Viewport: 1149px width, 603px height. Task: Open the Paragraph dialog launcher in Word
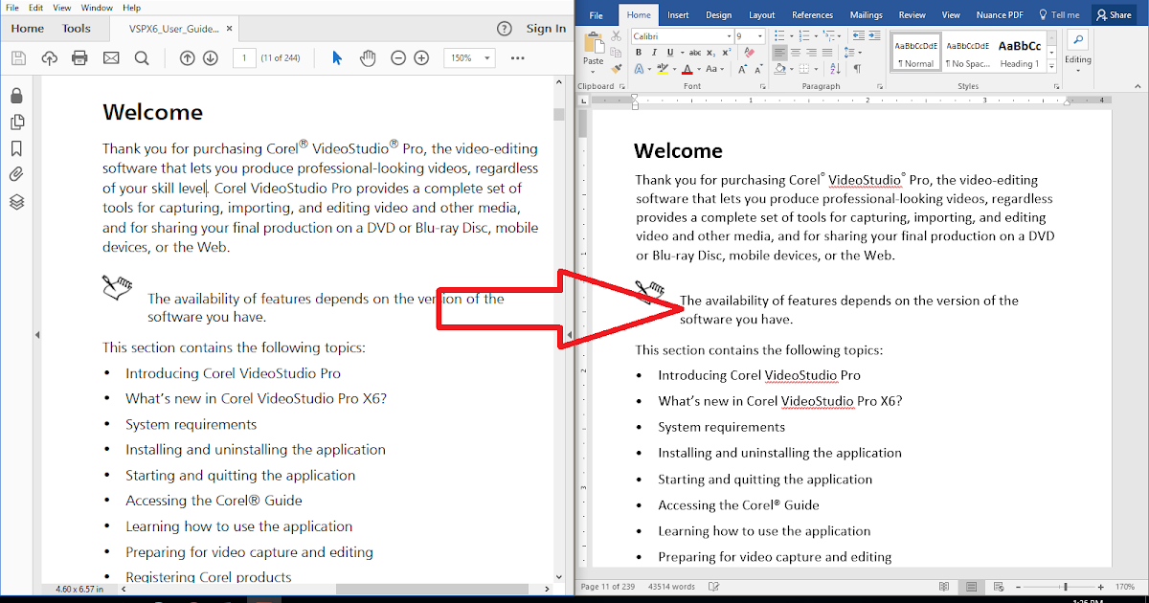880,86
